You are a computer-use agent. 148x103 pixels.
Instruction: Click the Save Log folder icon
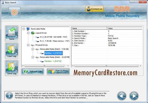(12, 68)
